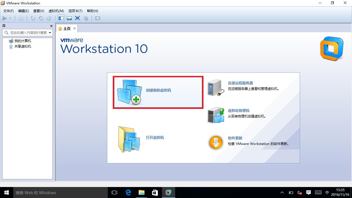
Task: Toggle the tab thumbnail bar
Action: 69,18
